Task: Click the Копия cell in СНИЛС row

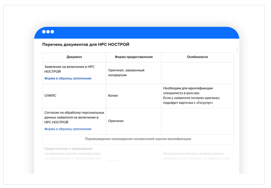Action: tap(134, 95)
